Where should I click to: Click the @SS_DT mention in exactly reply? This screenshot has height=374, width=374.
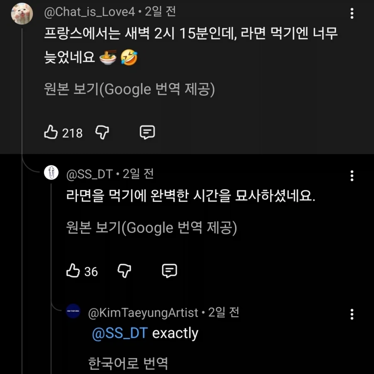pyautogui.click(x=121, y=332)
